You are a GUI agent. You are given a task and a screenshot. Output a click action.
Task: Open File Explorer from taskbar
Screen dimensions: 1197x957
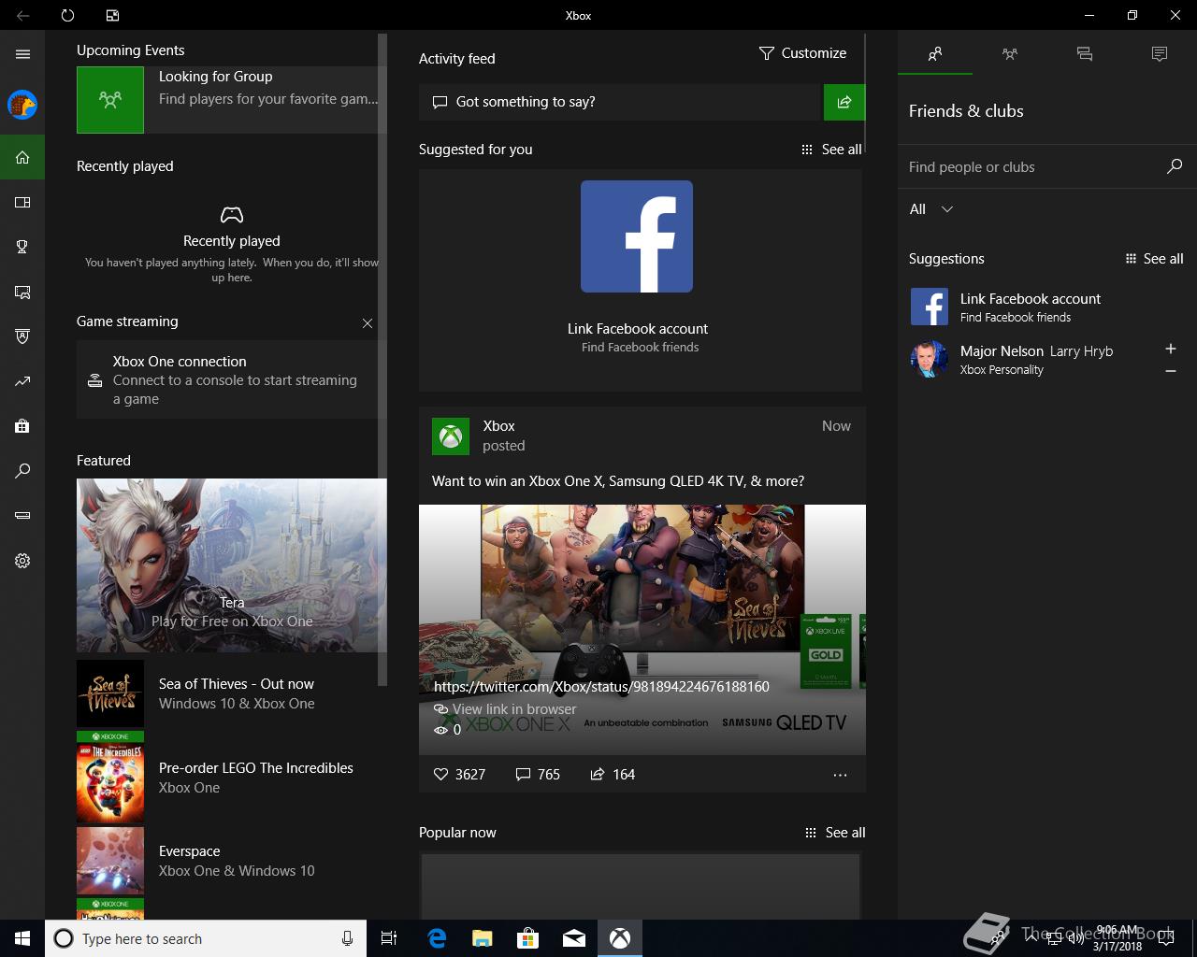(x=482, y=938)
